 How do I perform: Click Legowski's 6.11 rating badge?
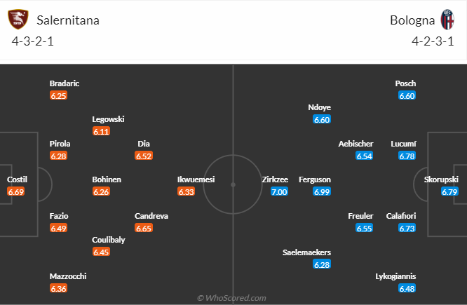101,131
